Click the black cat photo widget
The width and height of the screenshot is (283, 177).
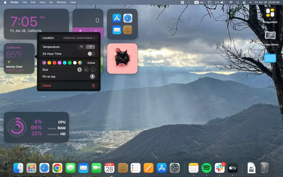click(122, 58)
